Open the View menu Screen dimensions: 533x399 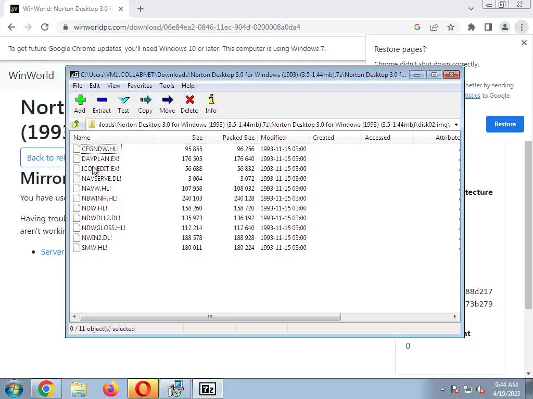[x=113, y=86]
